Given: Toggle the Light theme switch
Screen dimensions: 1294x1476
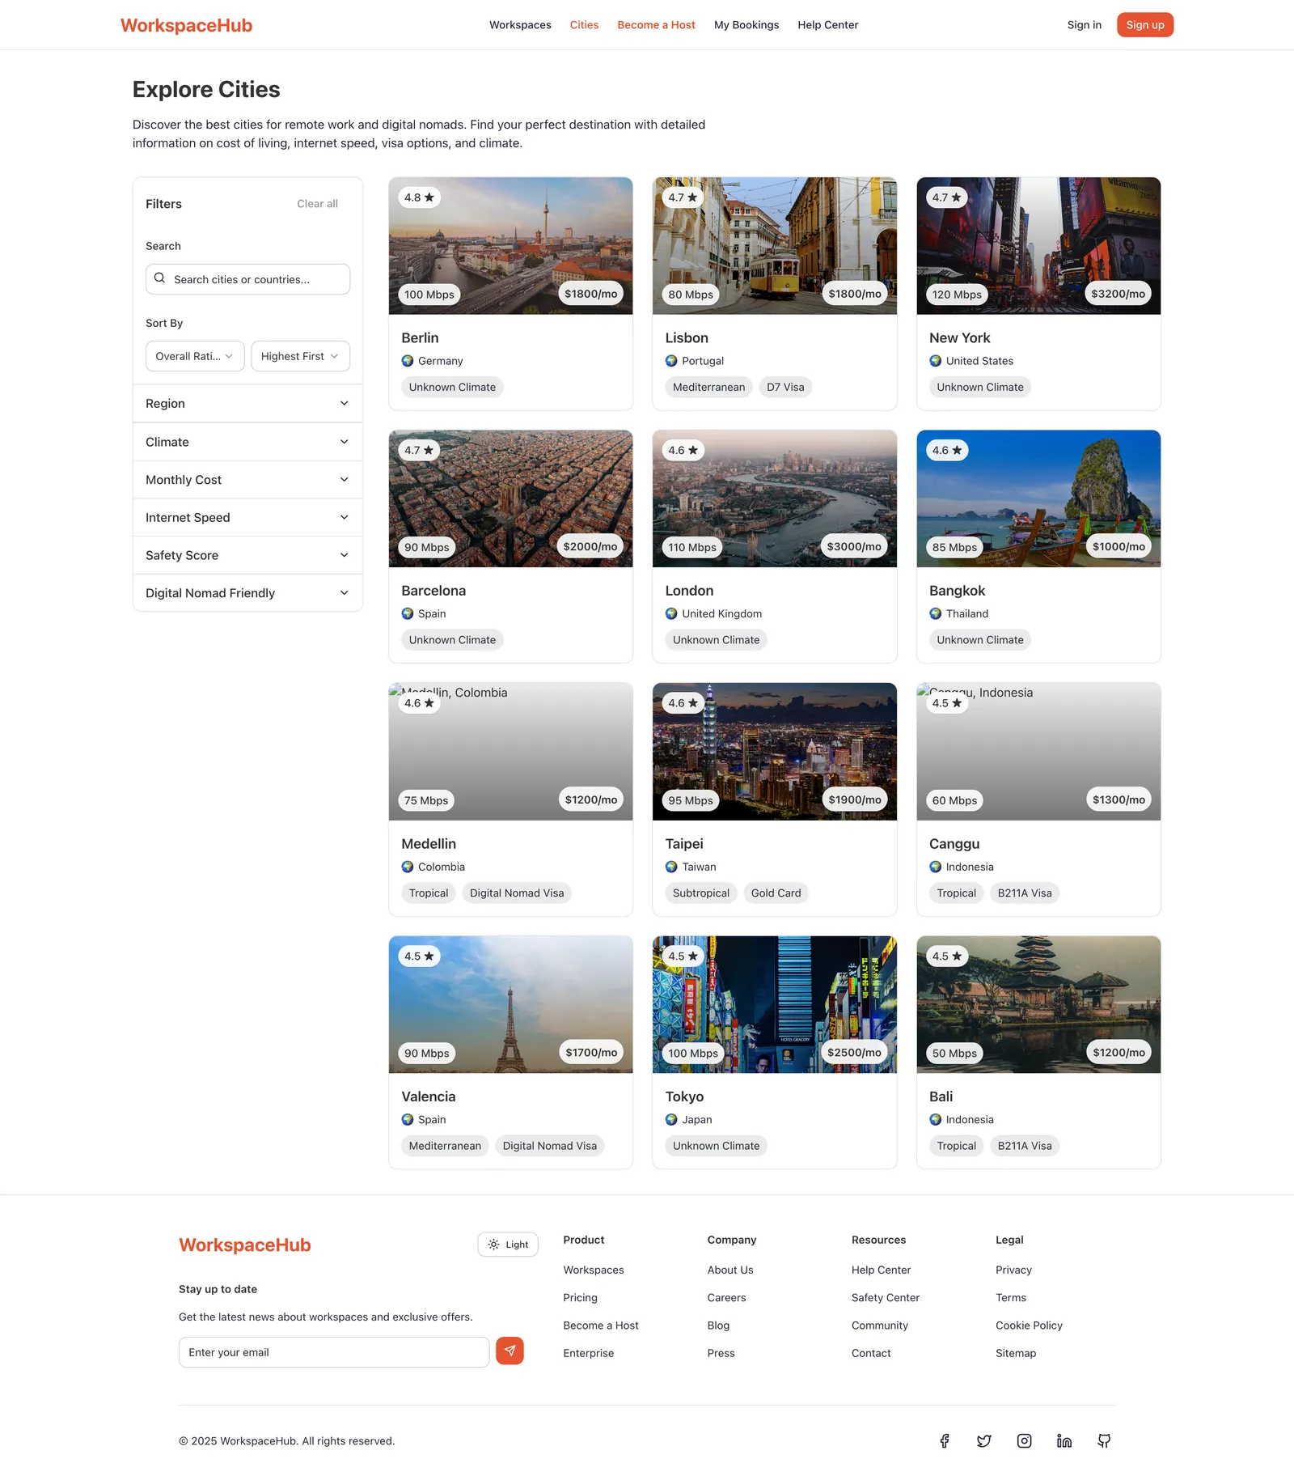Looking at the screenshot, I should (508, 1245).
